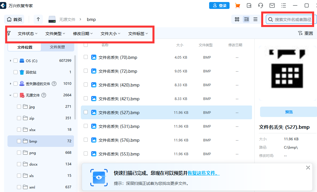
Task: Expand the OS (C:) drive tree
Action: tap(10, 60)
